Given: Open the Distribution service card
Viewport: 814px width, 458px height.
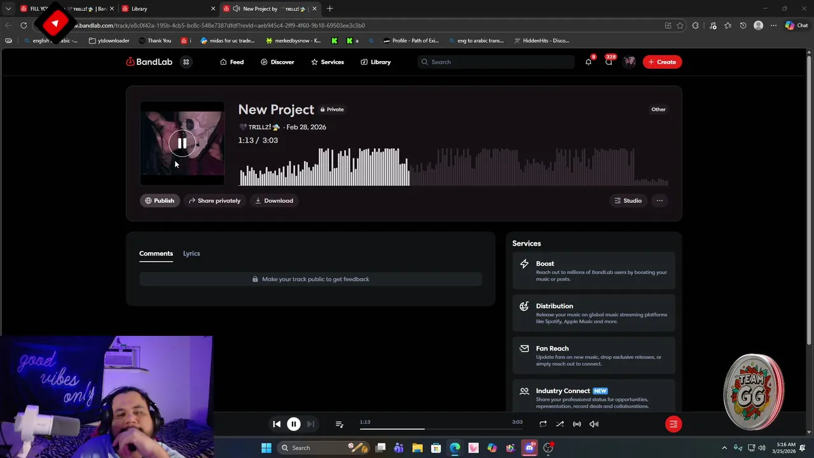Looking at the screenshot, I should click(x=593, y=313).
